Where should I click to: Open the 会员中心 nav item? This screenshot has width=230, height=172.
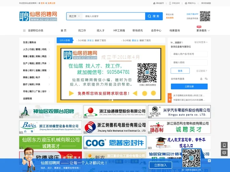(x=156, y=31)
